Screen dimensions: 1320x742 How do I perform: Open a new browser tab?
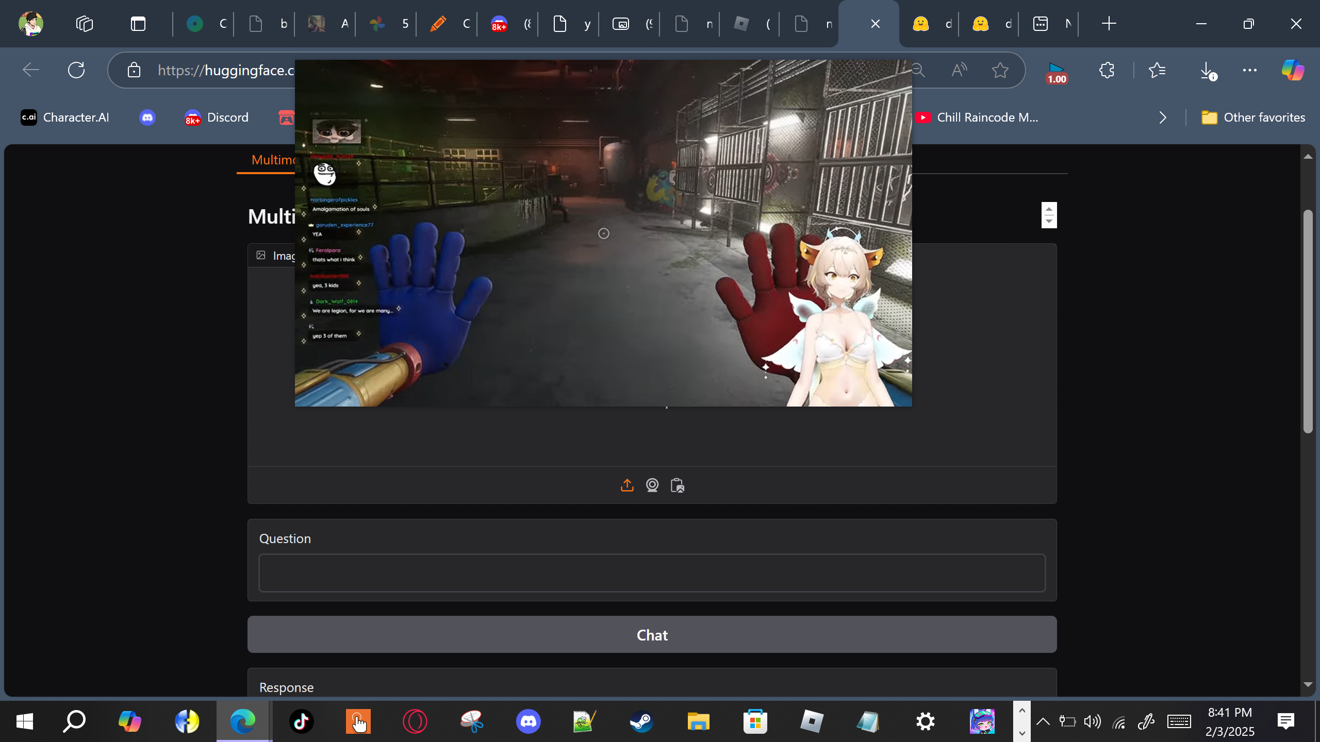coord(1109,24)
